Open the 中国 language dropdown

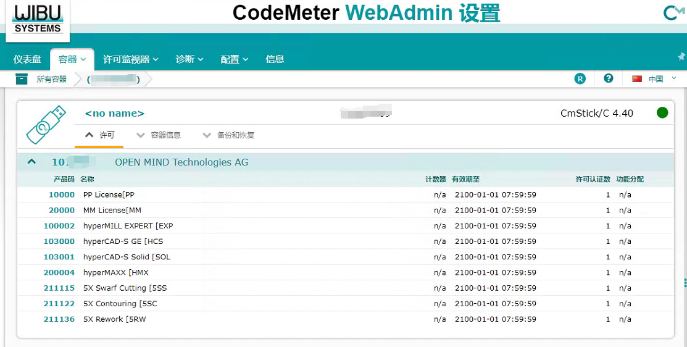coord(663,79)
